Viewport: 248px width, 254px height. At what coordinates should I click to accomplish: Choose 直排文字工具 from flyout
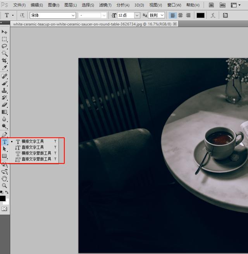[34, 147]
